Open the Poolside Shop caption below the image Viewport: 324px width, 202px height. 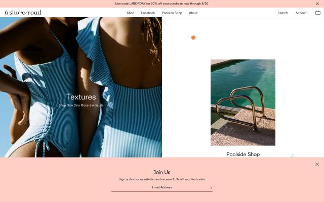click(x=243, y=154)
